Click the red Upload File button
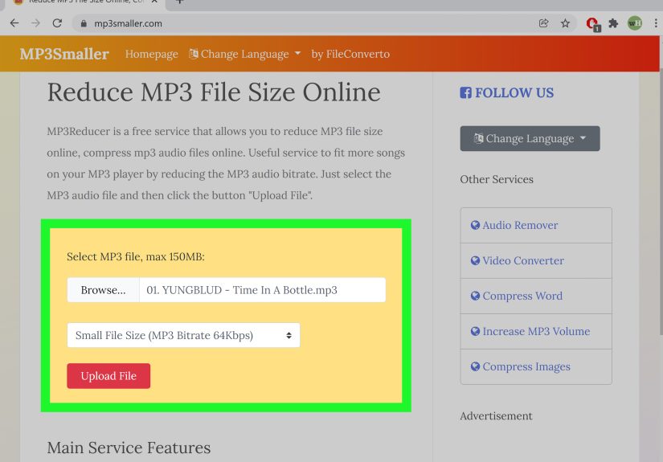 point(108,376)
